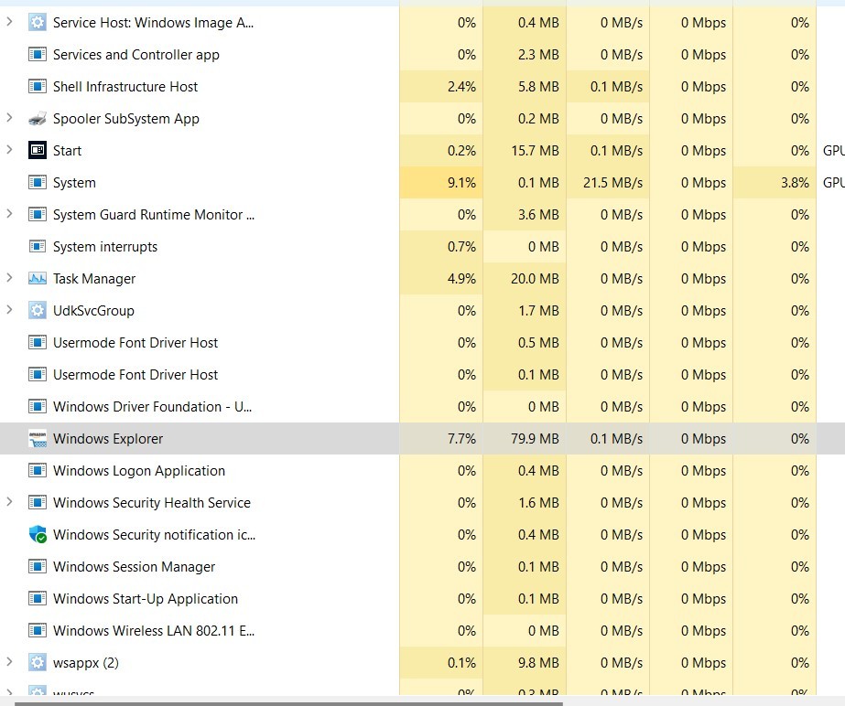This screenshot has width=845, height=706.
Task: Click the 2.4% CPU value for Shell Infrastructure Host
Action: click(x=461, y=87)
